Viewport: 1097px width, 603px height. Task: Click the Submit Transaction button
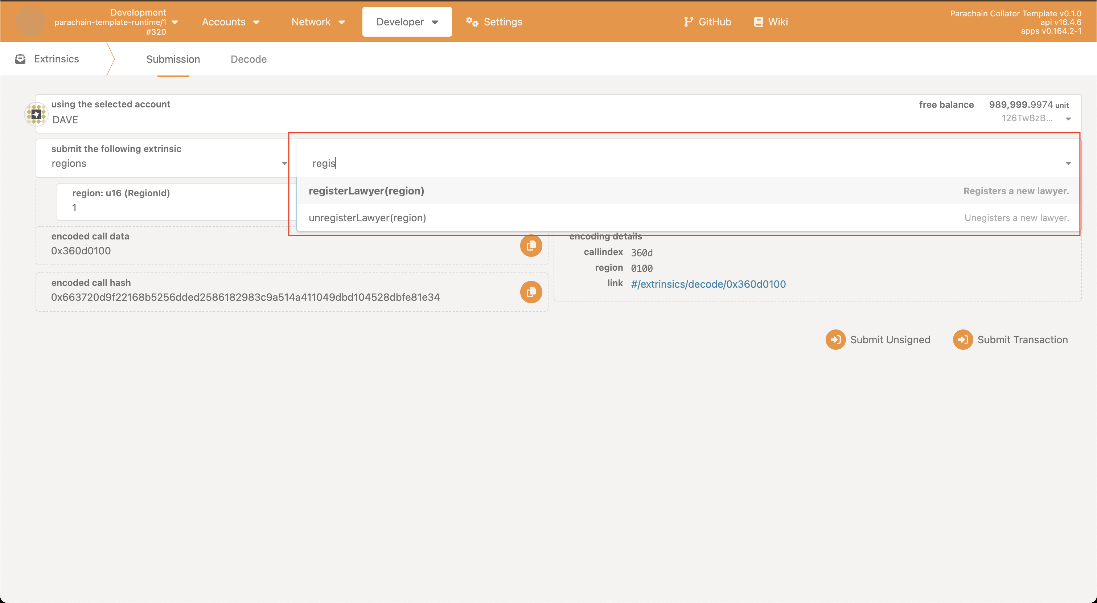(x=1010, y=339)
